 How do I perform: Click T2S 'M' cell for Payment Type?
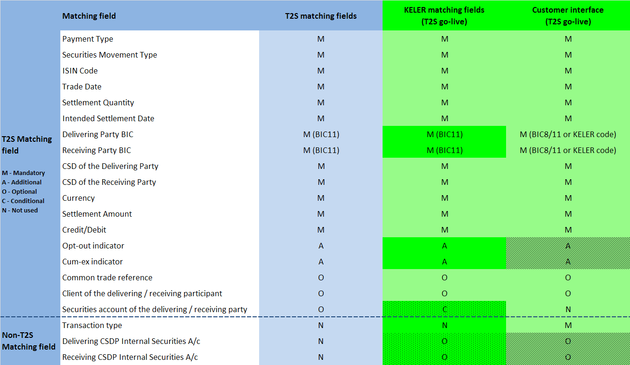click(x=321, y=39)
